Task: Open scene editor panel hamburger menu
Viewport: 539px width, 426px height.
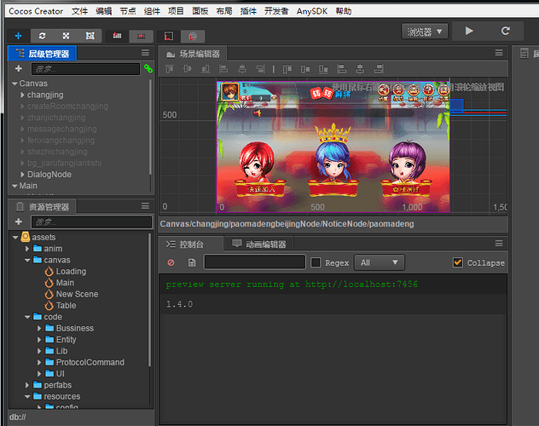Action: tap(499, 53)
